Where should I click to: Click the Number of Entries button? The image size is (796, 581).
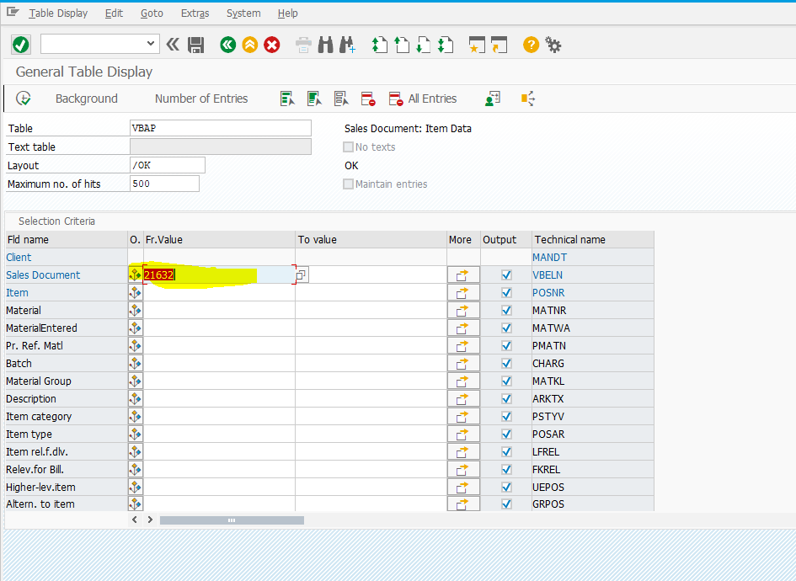click(x=201, y=99)
